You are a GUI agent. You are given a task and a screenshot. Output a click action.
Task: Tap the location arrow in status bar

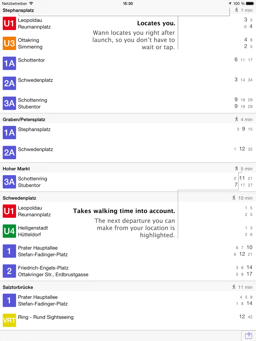click(x=230, y=4)
